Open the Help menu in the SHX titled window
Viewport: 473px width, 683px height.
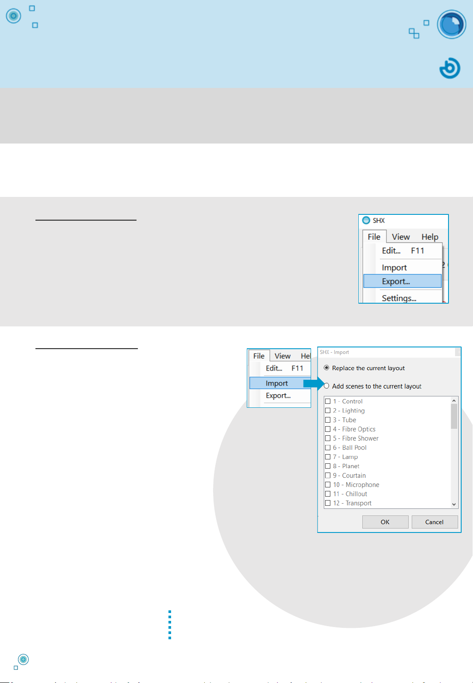point(430,237)
